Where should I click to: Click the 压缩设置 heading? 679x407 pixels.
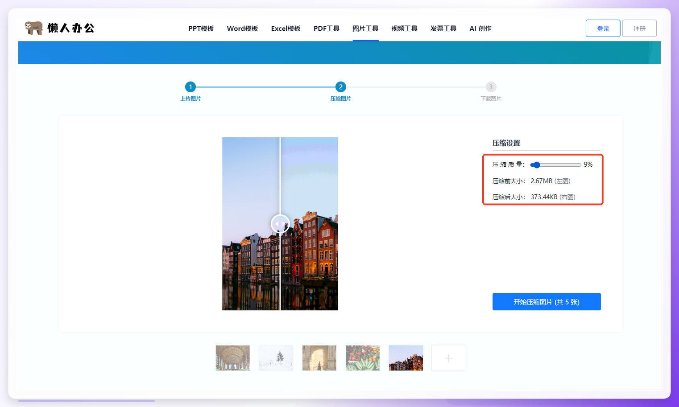(x=506, y=143)
